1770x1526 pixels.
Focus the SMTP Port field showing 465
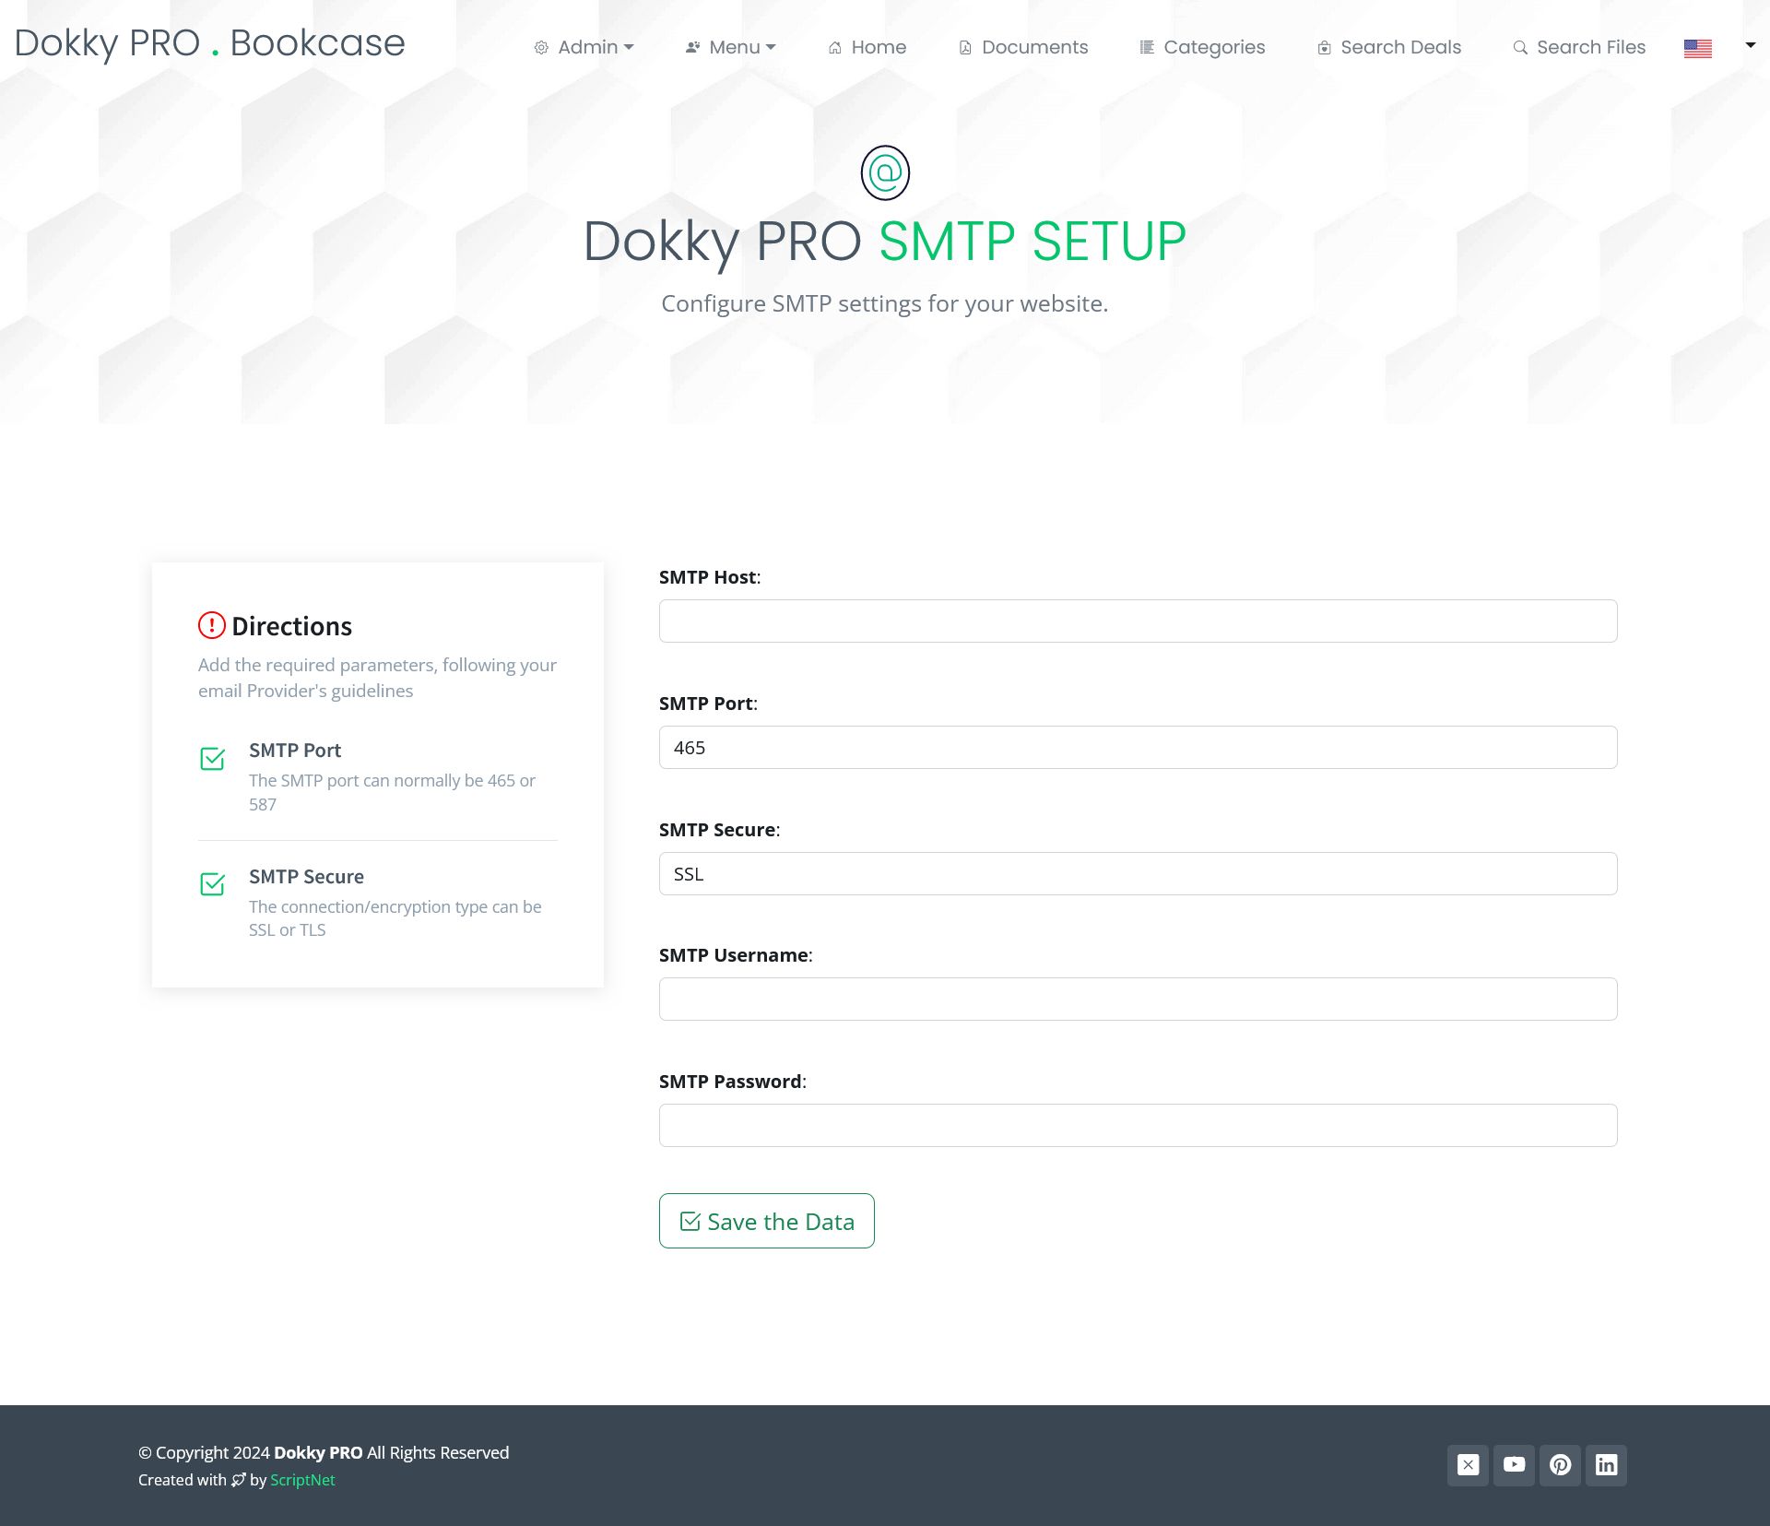pyautogui.click(x=1138, y=747)
